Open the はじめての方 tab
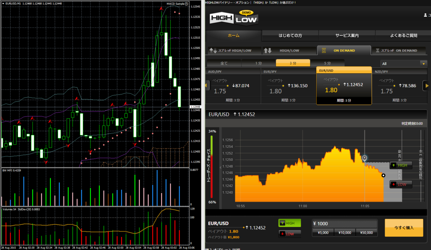The height and width of the screenshot is (250, 431). coord(290,35)
